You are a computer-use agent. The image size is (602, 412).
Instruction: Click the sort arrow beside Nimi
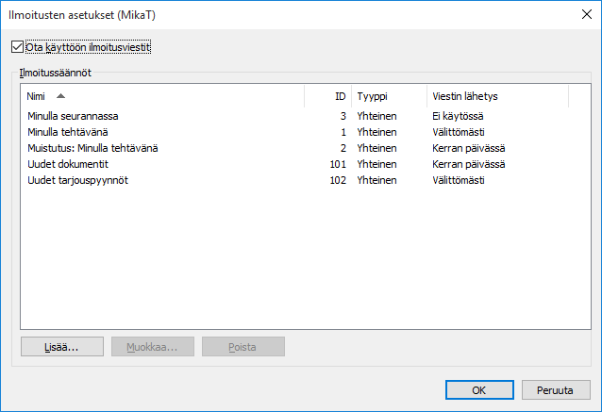[60, 96]
